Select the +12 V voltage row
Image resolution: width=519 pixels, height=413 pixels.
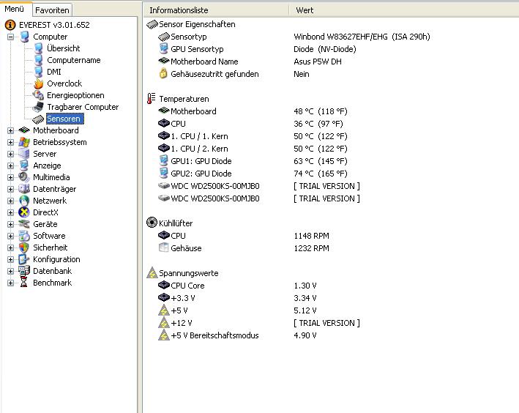259,323
